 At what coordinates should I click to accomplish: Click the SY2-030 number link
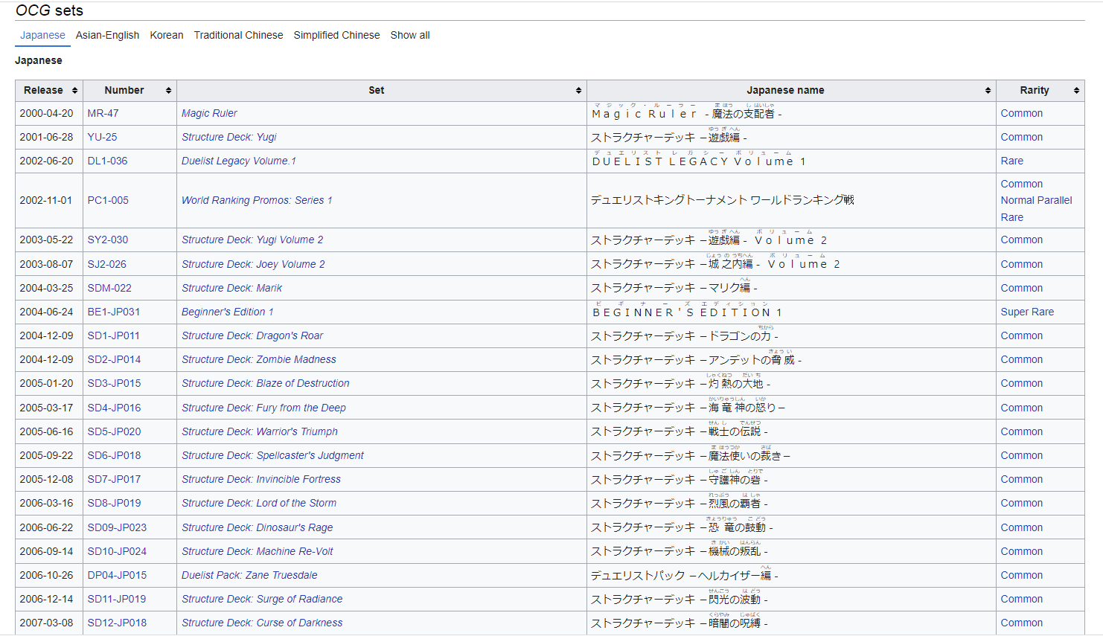(108, 240)
